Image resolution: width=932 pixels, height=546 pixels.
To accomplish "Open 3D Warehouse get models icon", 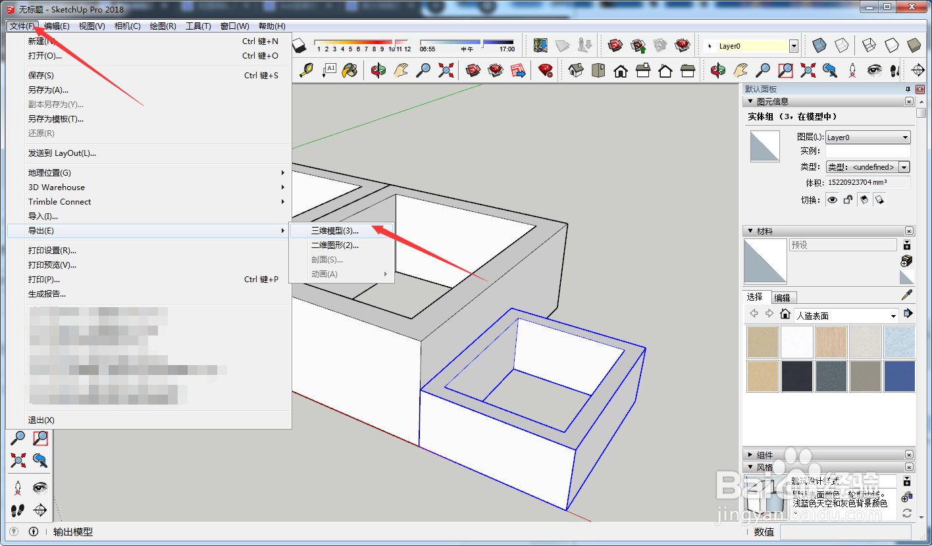I will click(615, 45).
